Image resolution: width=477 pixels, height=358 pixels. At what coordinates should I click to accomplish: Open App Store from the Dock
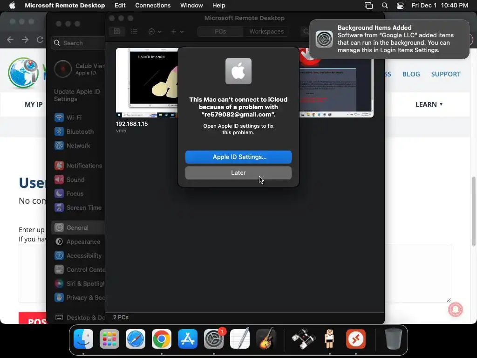tap(188, 339)
